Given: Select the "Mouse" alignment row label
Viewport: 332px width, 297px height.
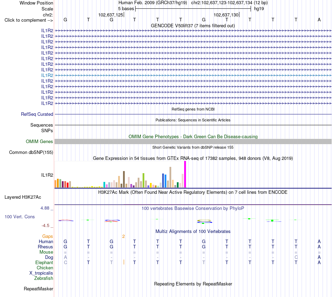Looking at the screenshot, I should (46, 252).
